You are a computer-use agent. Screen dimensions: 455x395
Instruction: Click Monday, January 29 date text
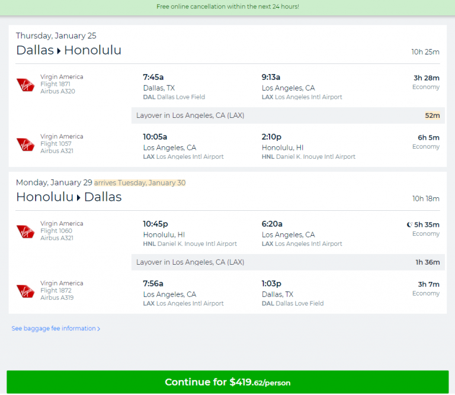(54, 182)
